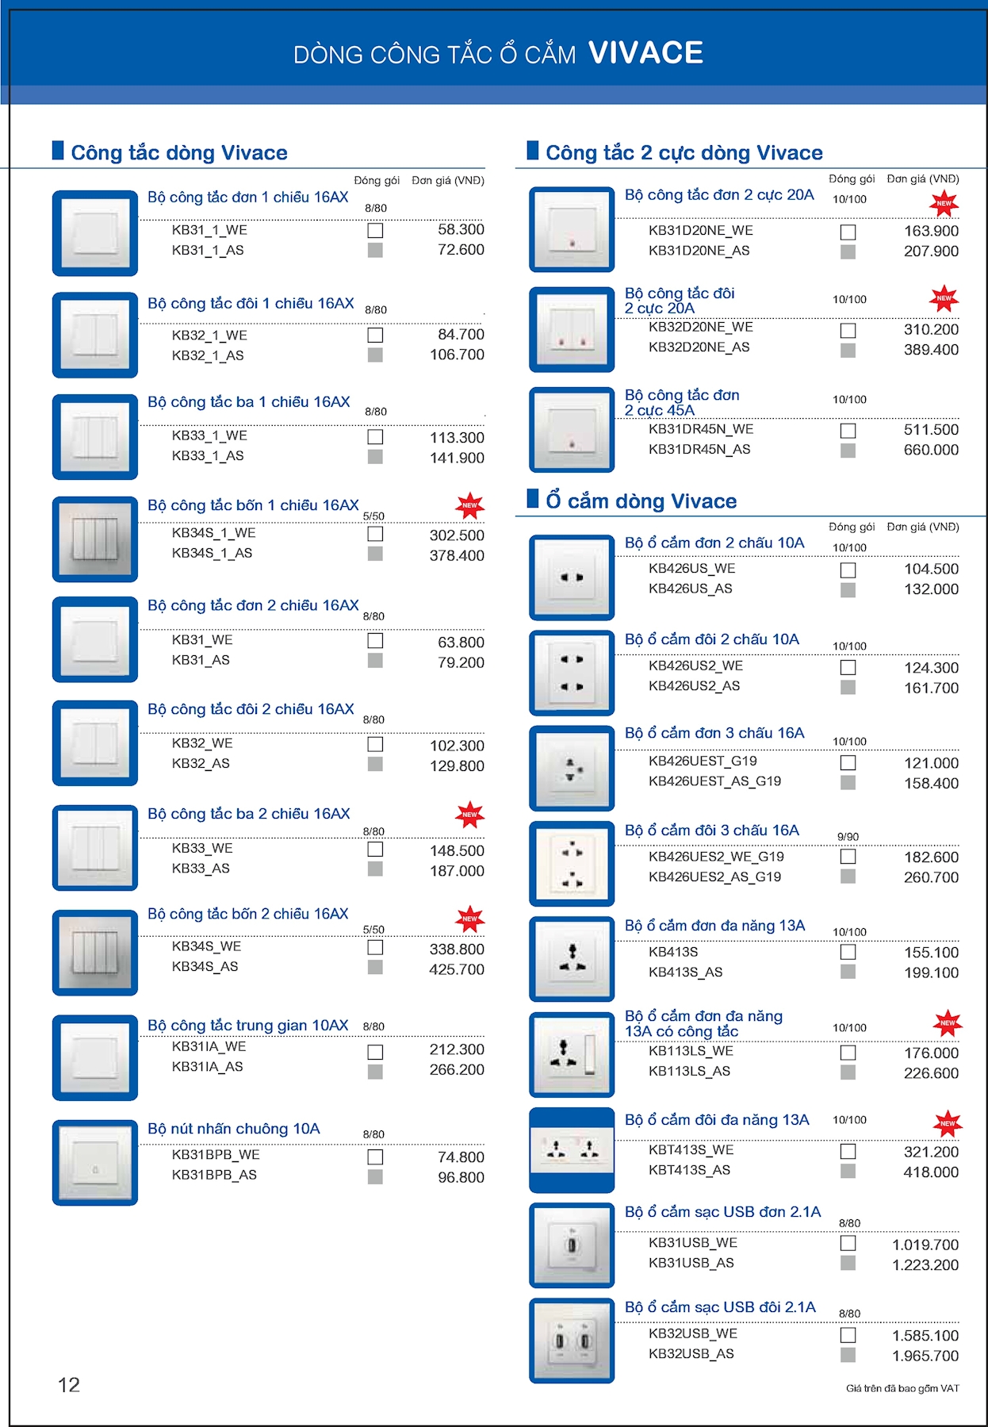This screenshot has width=988, height=1427.
Task: Click the price 425.700
Action: 457,969
